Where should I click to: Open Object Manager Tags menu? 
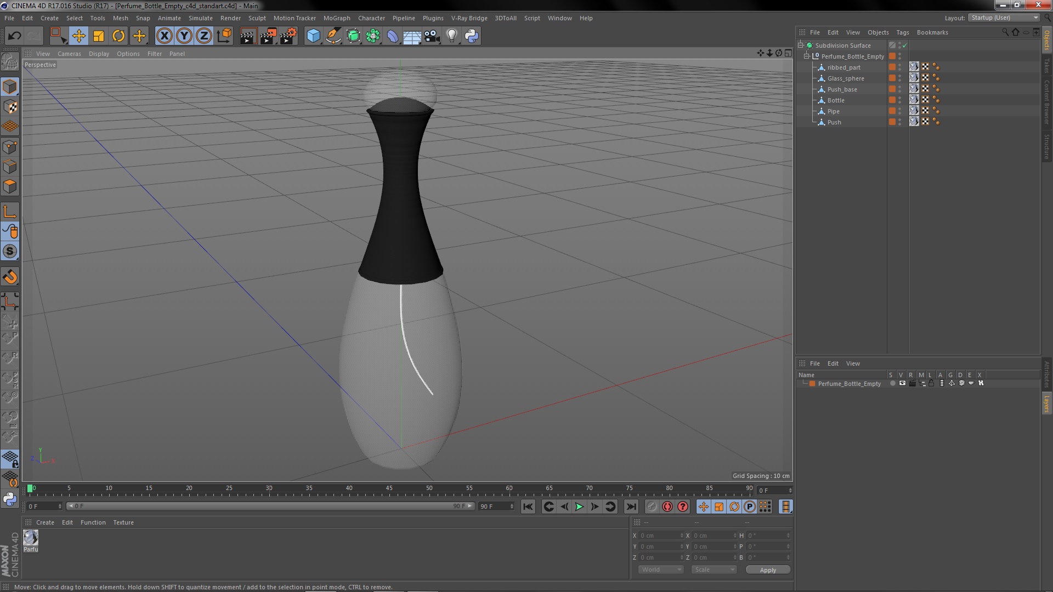point(902,32)
